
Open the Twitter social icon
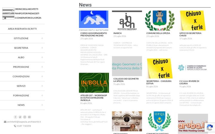click(20, 117)
